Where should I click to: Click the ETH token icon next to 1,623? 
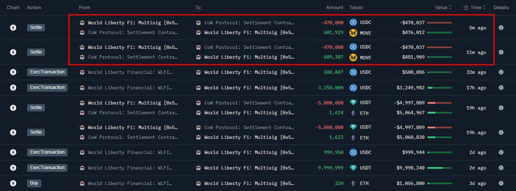coord(353,137)
